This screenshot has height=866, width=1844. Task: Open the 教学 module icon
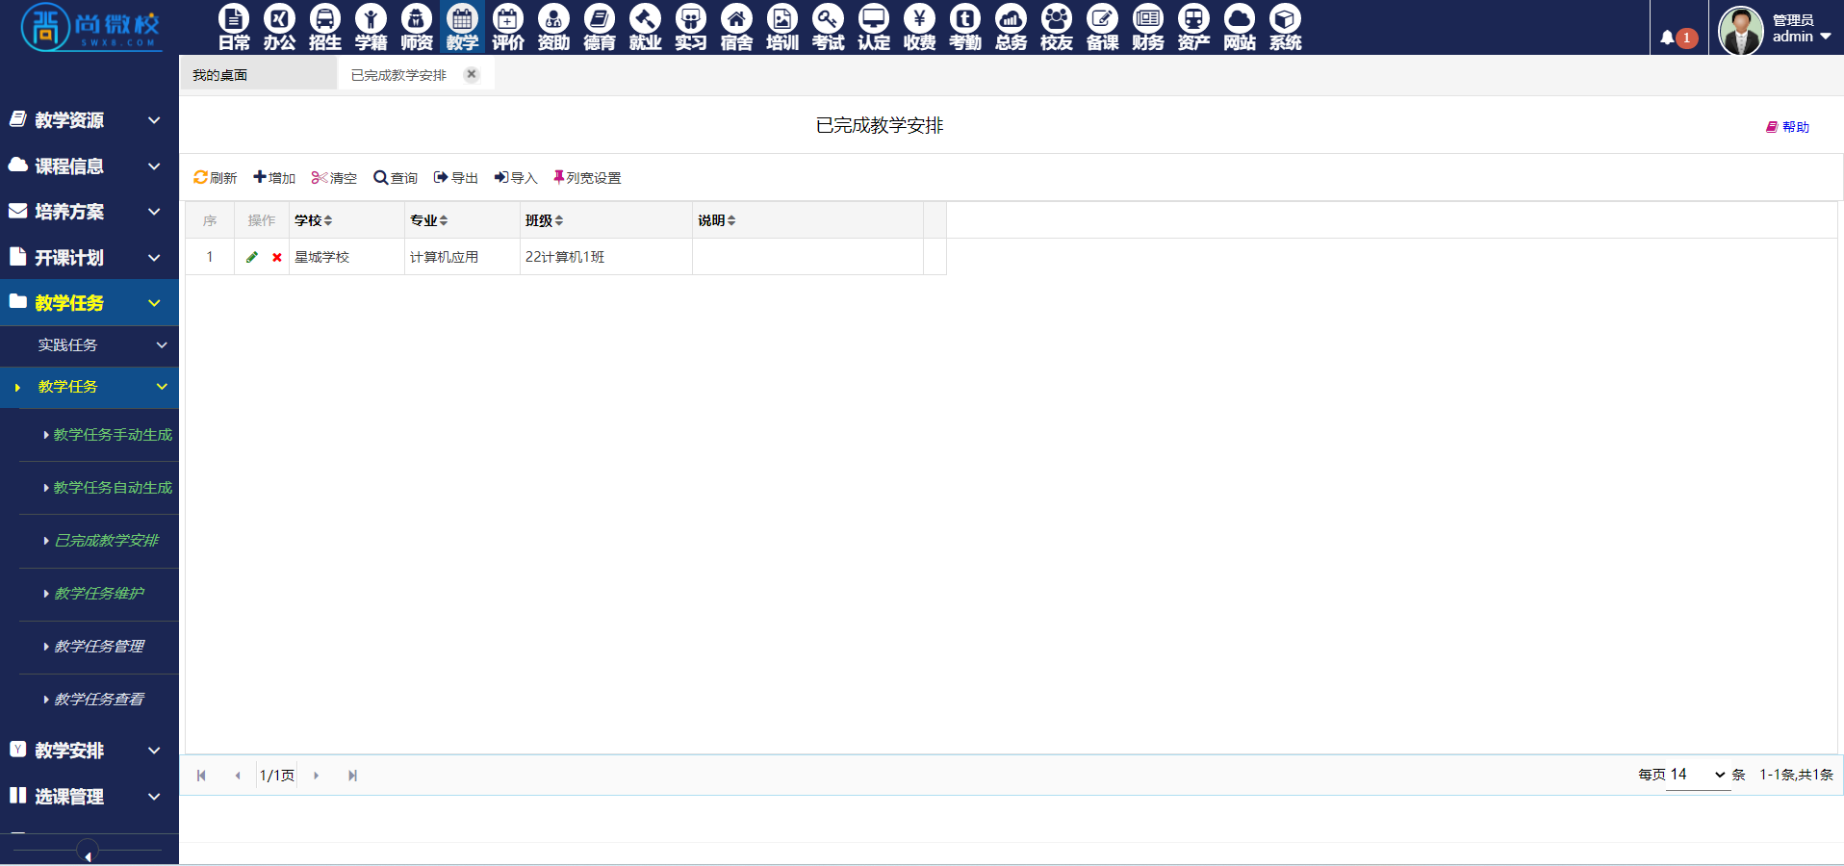point(462,27)
